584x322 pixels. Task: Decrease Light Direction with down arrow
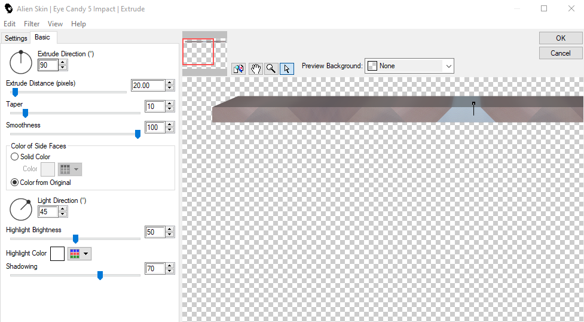point(63,214)
